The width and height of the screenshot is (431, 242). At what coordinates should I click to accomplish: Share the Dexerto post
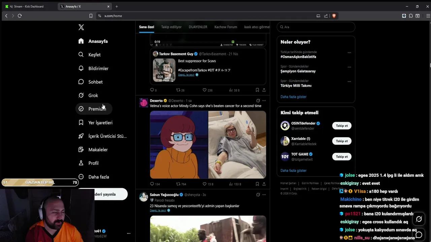pyautogui.click(x=264, y=184)
